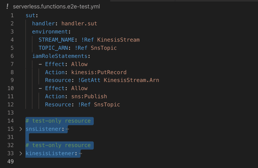Click the 'kinesis:PutRecord' action value
258x168 pixels.
coord(99,72)
